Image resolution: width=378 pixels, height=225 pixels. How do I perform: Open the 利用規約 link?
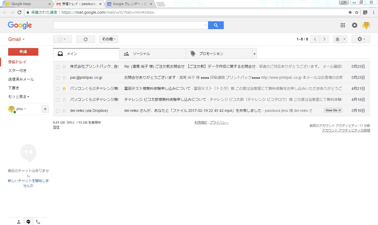coord(201,123)
